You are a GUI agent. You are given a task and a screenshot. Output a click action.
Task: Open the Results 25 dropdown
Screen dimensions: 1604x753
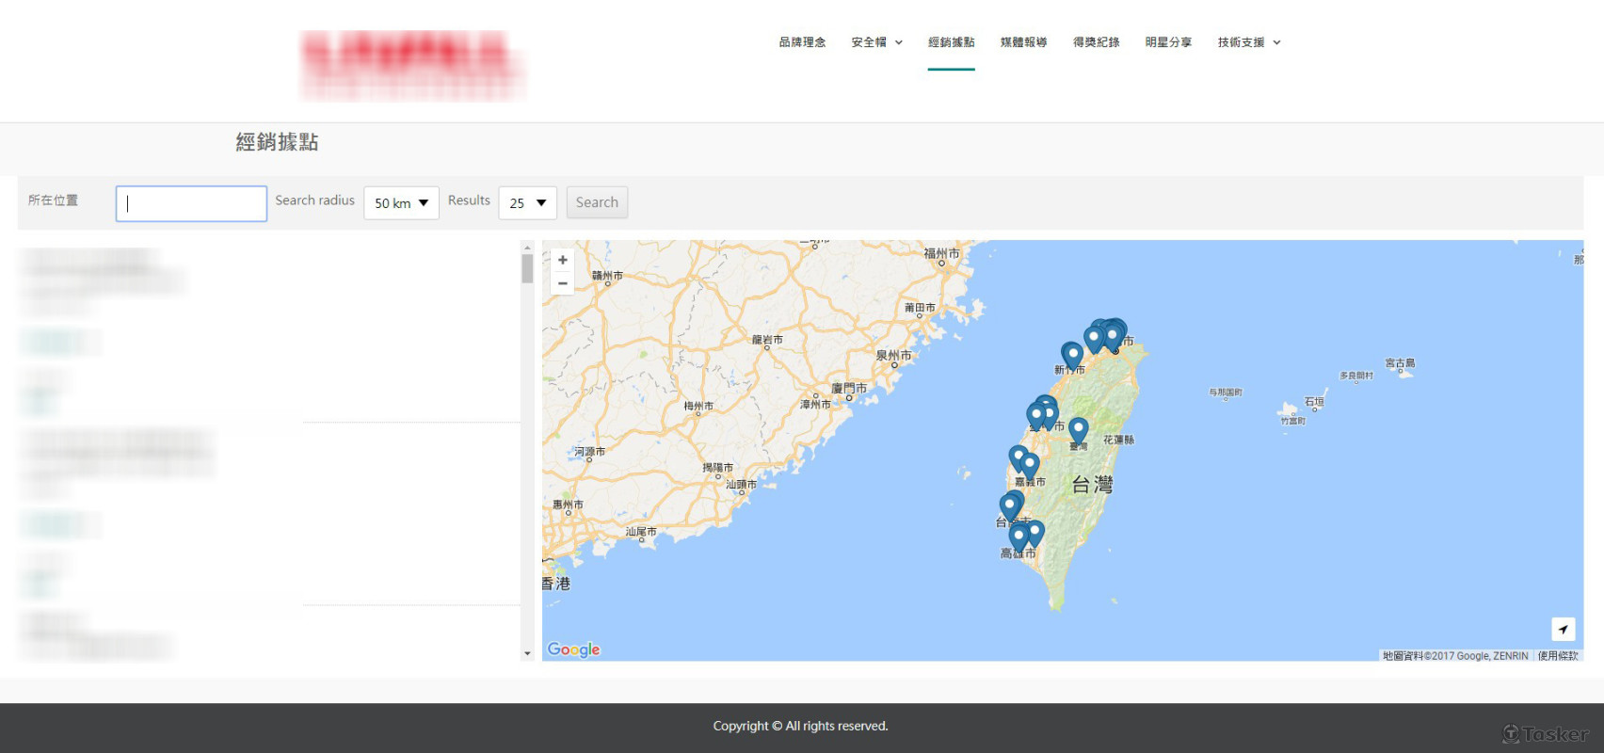[x=527, y=203]
